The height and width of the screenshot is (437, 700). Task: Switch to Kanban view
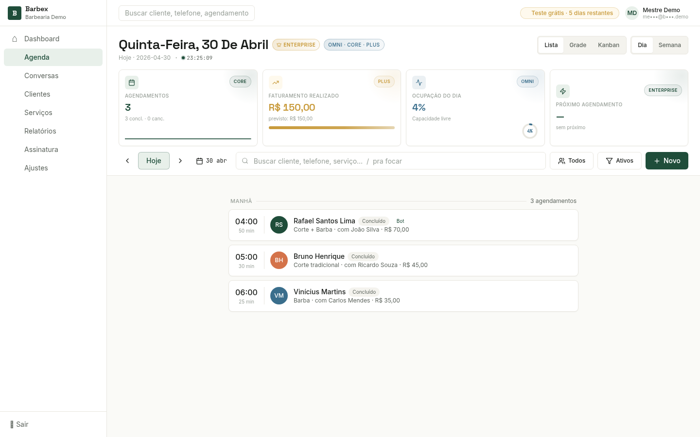tap(609, 45)
